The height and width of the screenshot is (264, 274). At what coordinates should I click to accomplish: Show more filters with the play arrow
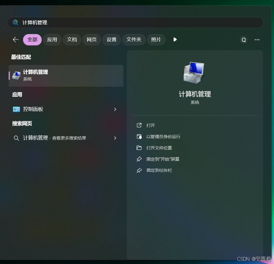[x=175, y=40]
